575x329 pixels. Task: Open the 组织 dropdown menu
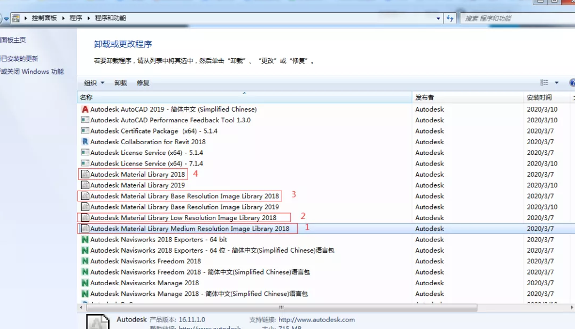pyautogui.click(x=94, y=83)
